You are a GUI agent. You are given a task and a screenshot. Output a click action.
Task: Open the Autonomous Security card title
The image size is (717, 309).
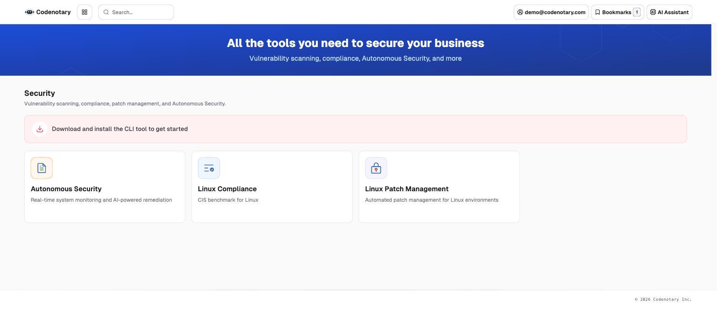pyautogui.click(x=66, y=189)
